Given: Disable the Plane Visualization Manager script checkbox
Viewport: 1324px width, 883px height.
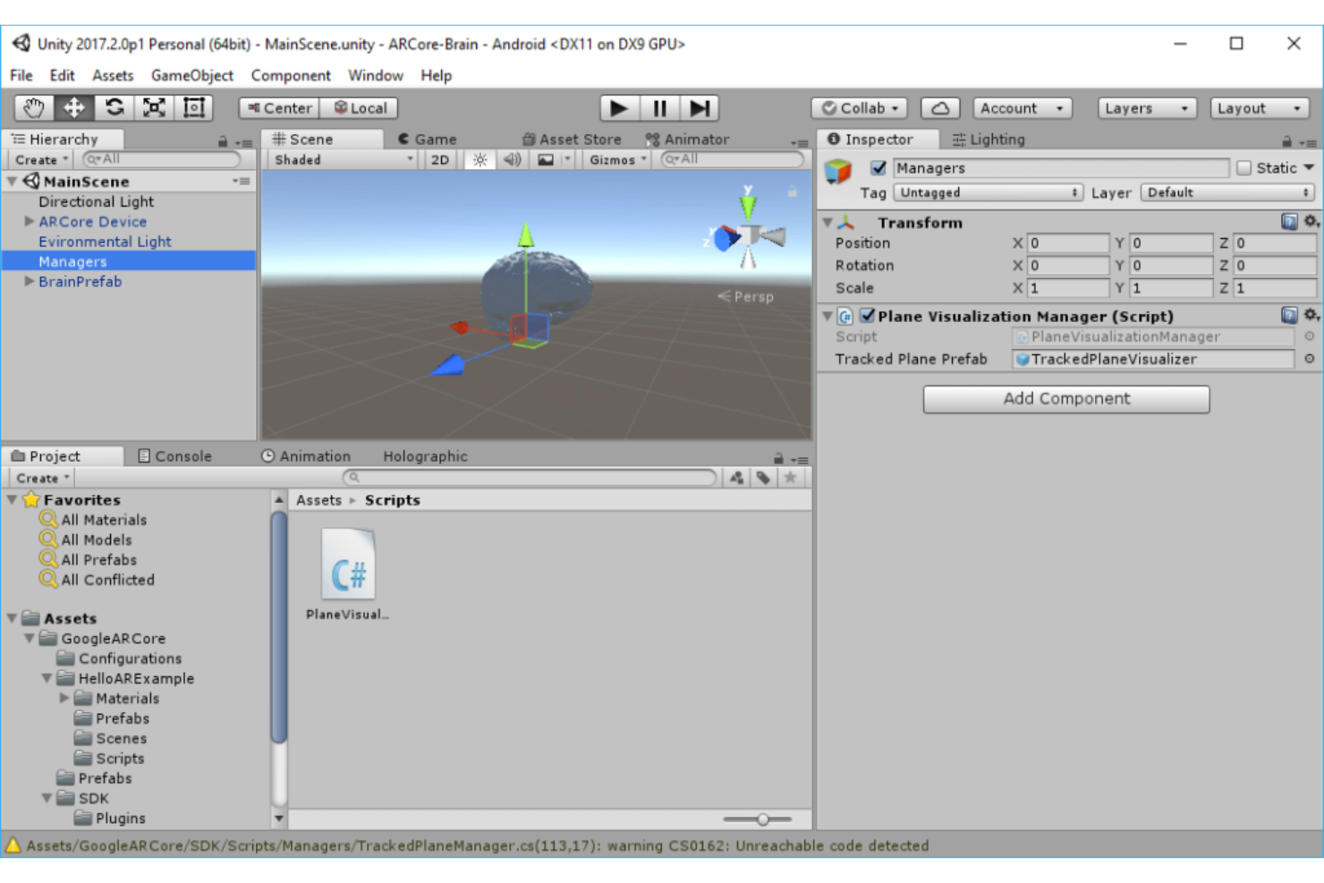Looking at the screenshot, I should 866,316.
